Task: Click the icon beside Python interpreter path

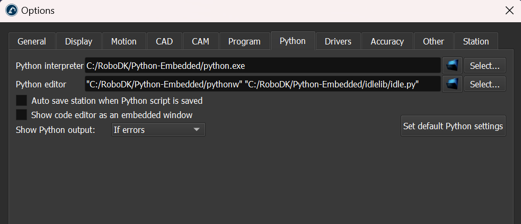Action: pos(452,66)
